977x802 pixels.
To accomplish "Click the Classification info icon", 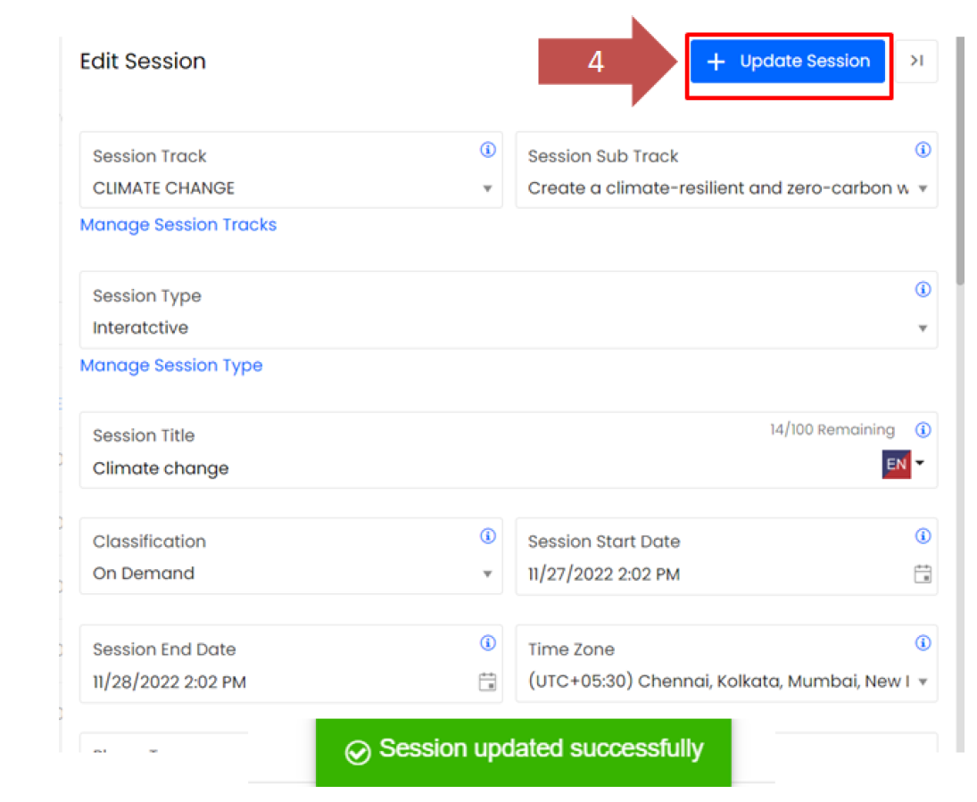I will tap(487, 536).
